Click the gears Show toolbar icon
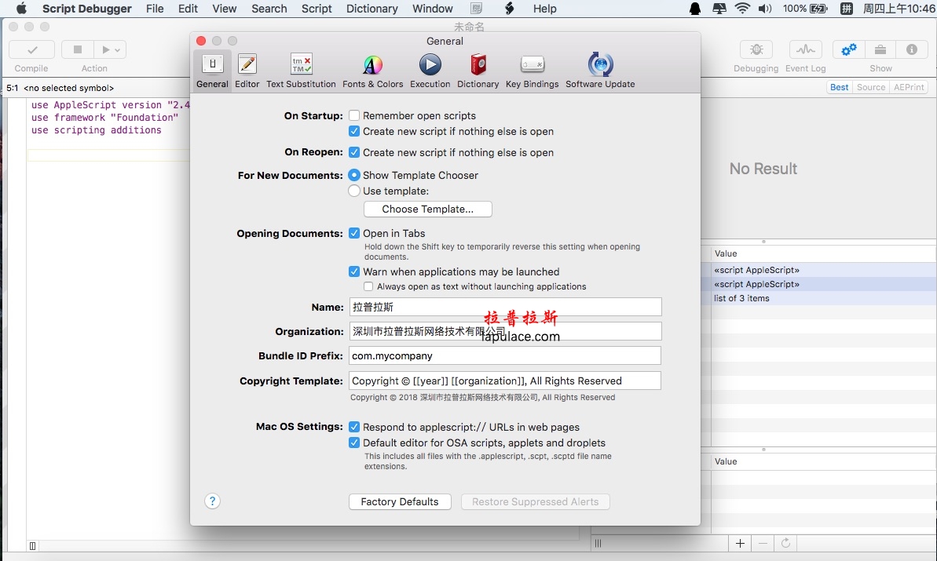This screenshot has width=937, height=561. pyautogui.click(x=848, y=49)
